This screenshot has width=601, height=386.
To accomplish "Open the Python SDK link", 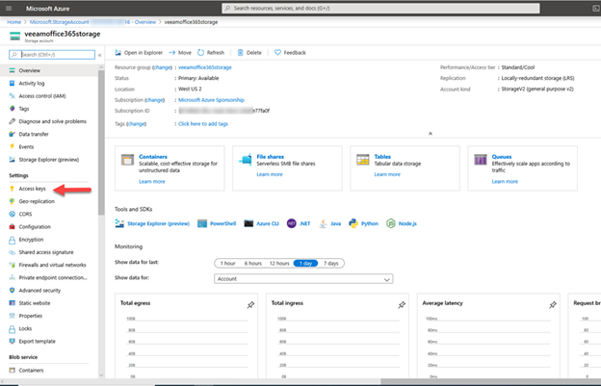I will 363,223.
